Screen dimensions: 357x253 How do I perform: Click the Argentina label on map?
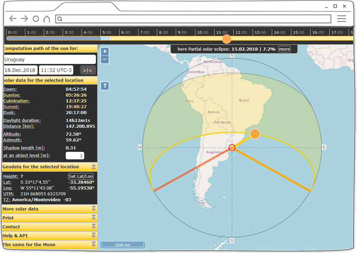click(215, 152)
